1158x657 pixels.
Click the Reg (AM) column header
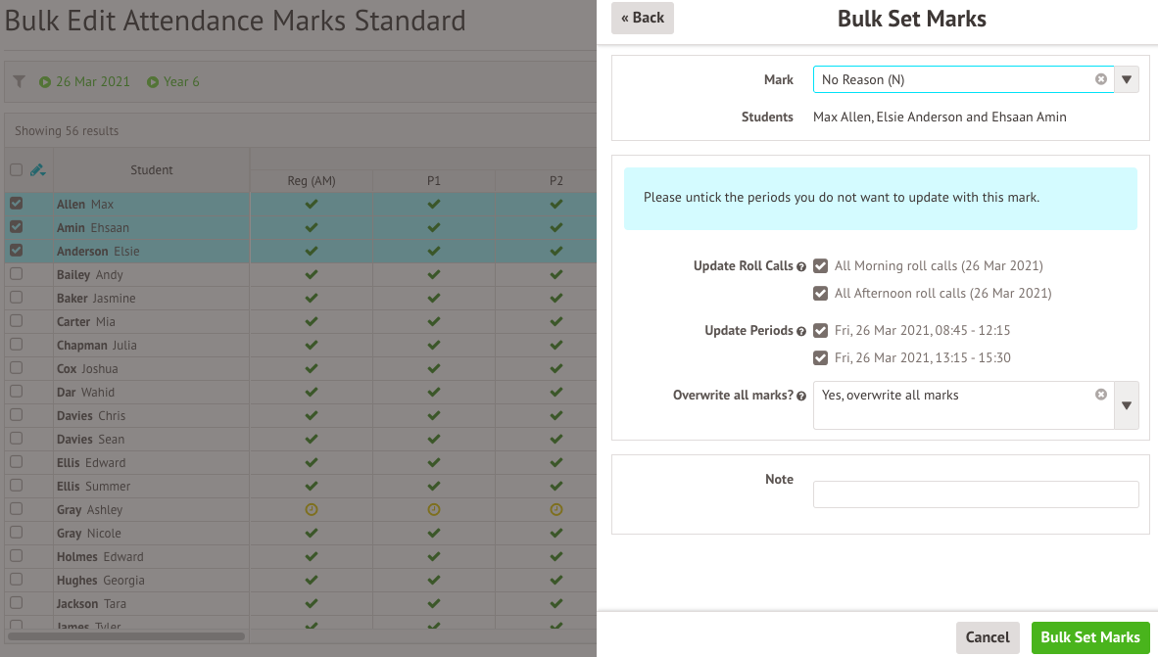(312, 181)
